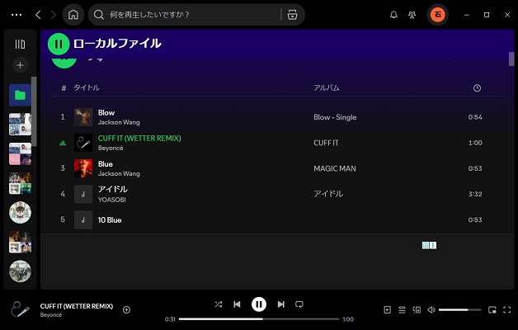This screenshot has width=518, height=330.
Task: Open the notifications bell
Action: (x=393, y=15)
